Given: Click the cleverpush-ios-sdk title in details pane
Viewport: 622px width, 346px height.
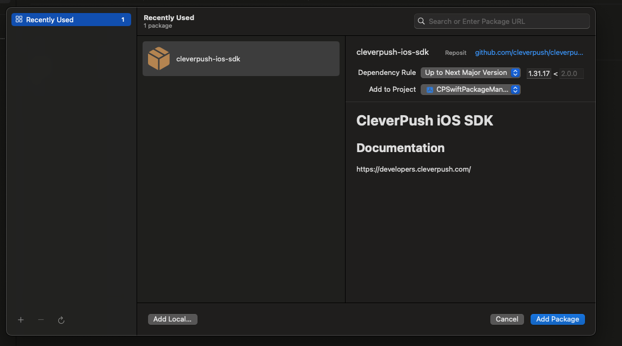Looking at the screenshot, I should click(392, 52).
